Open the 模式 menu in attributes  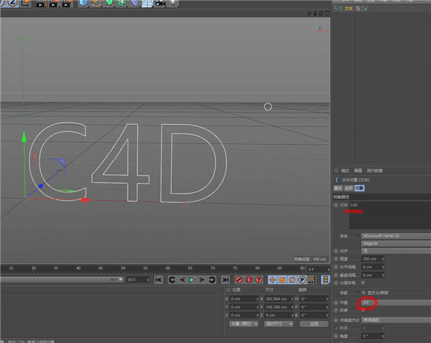click(x=345, y=171)
